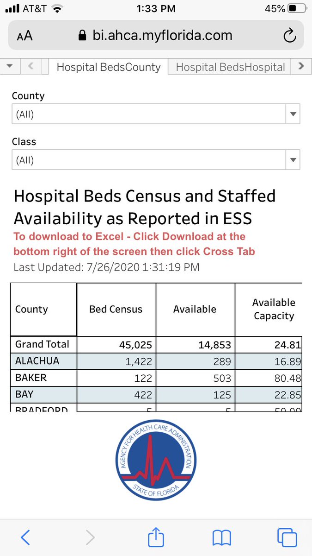Tap the bi.ahca.myflorida.com address field
The height and width of the screenshot is (556, 312).
point(156,36)
